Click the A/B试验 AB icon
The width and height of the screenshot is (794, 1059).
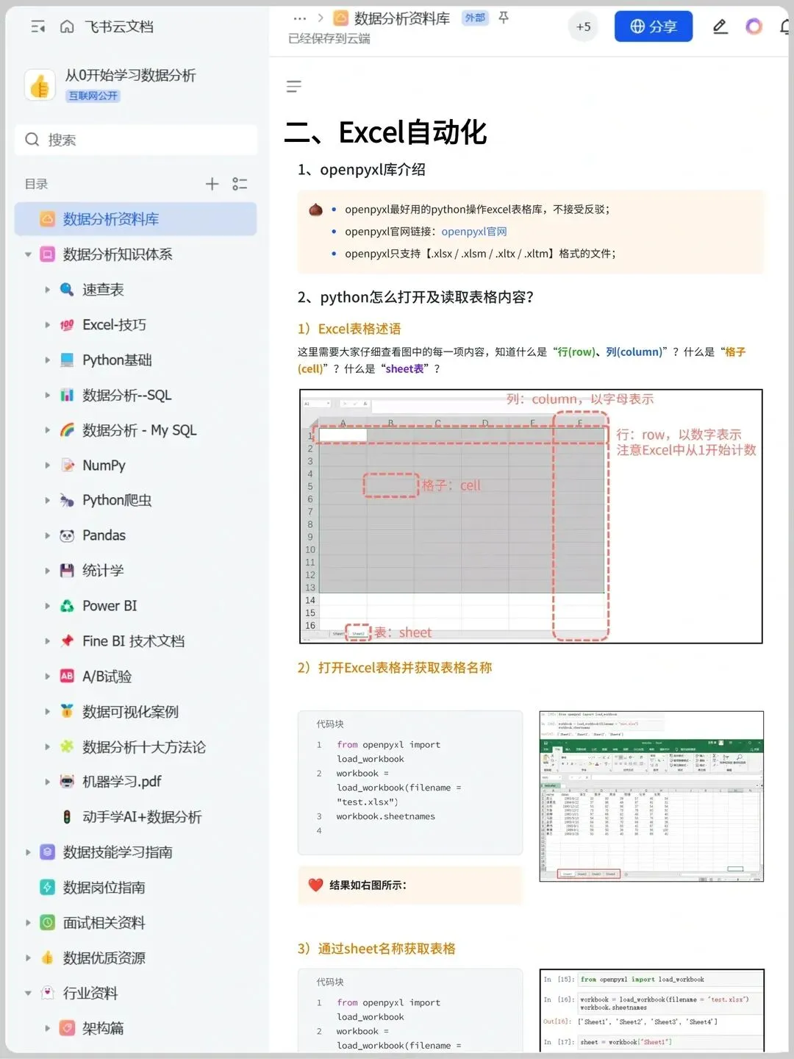67,677
